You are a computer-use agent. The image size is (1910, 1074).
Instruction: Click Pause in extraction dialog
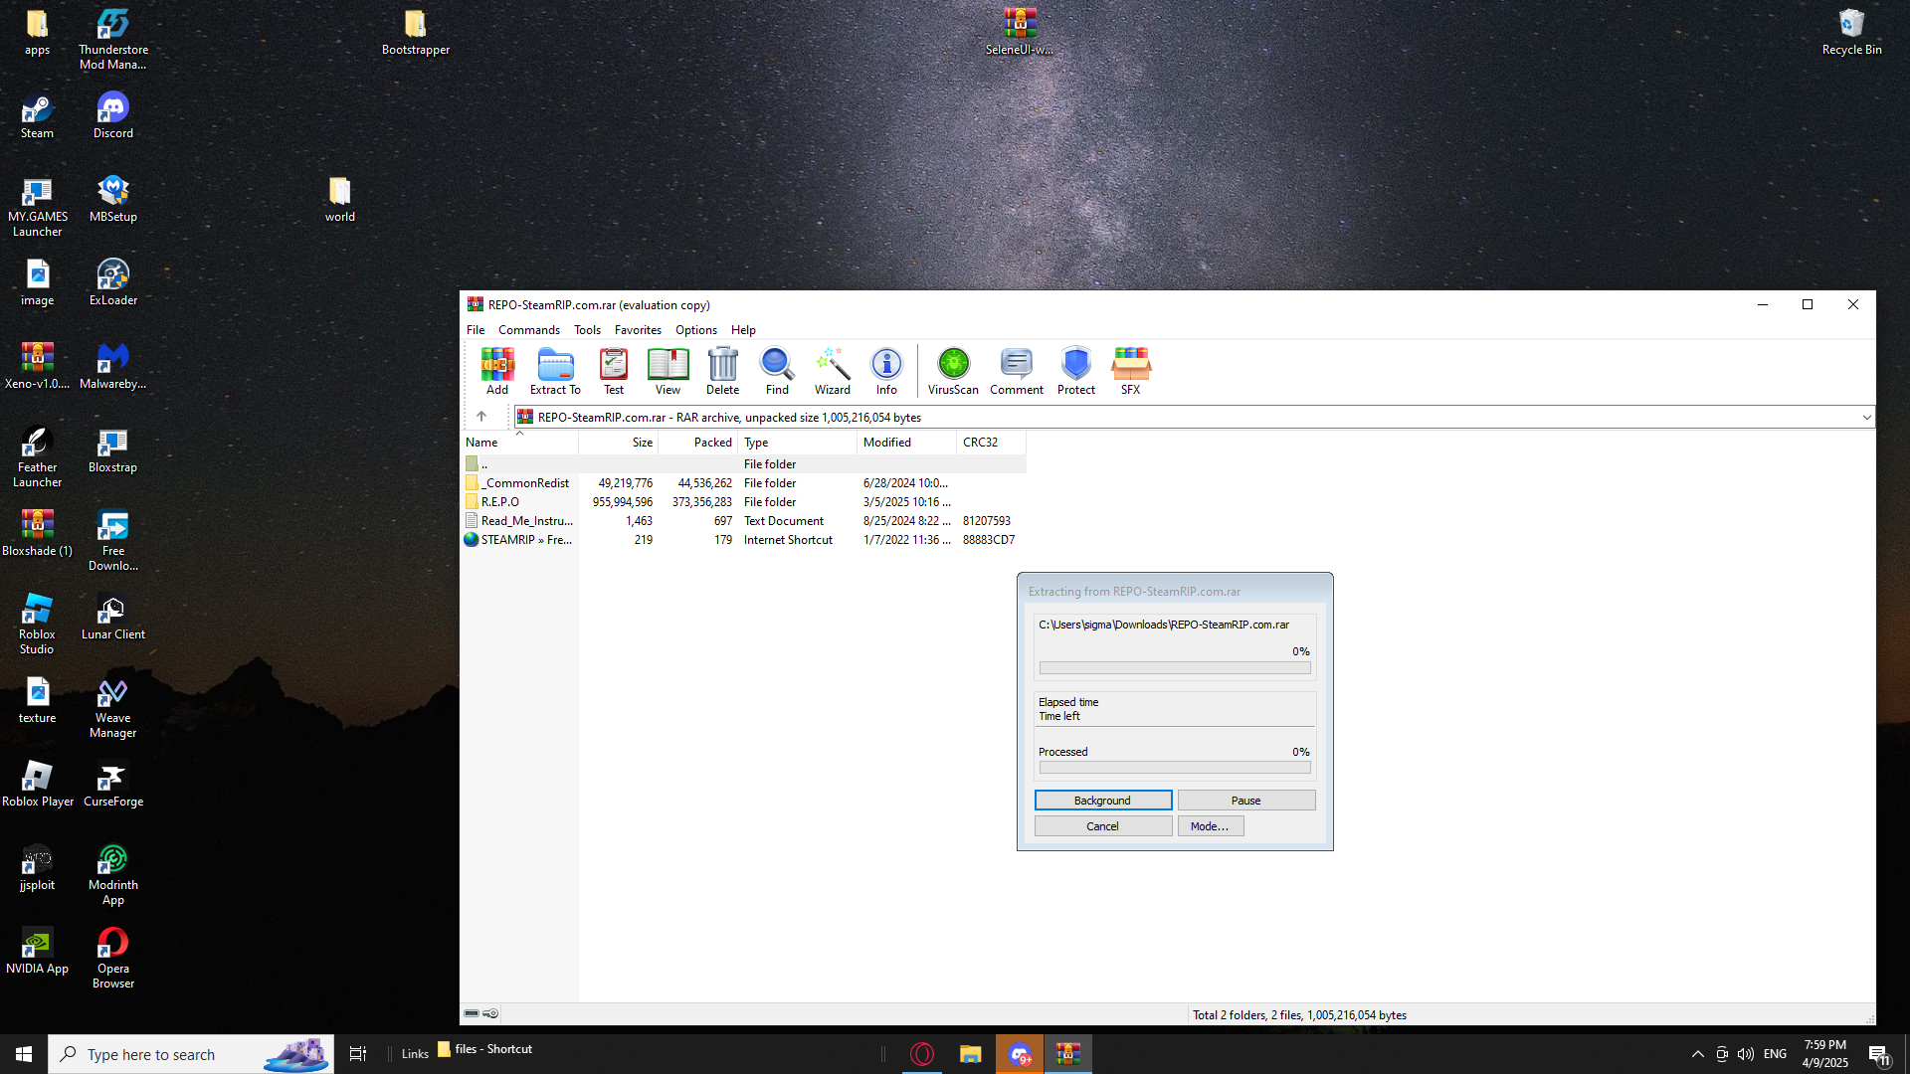pyautogui.click(x=1245, y=801)
